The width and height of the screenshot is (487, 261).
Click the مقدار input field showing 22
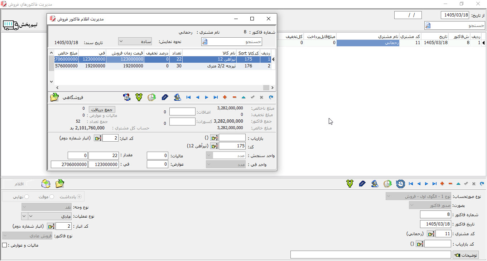[x=103, y=156]
